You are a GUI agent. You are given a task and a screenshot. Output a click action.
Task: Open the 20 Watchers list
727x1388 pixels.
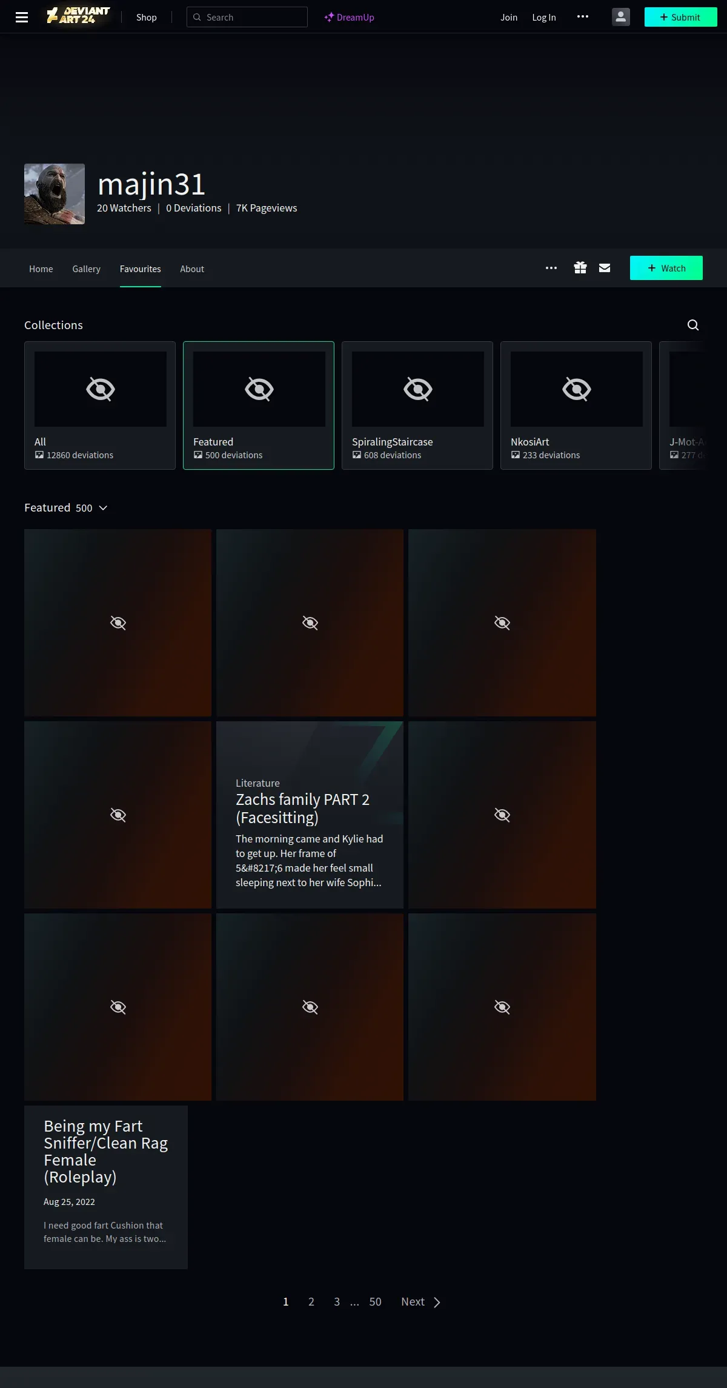pyautogui.click(x=124, y=208)
